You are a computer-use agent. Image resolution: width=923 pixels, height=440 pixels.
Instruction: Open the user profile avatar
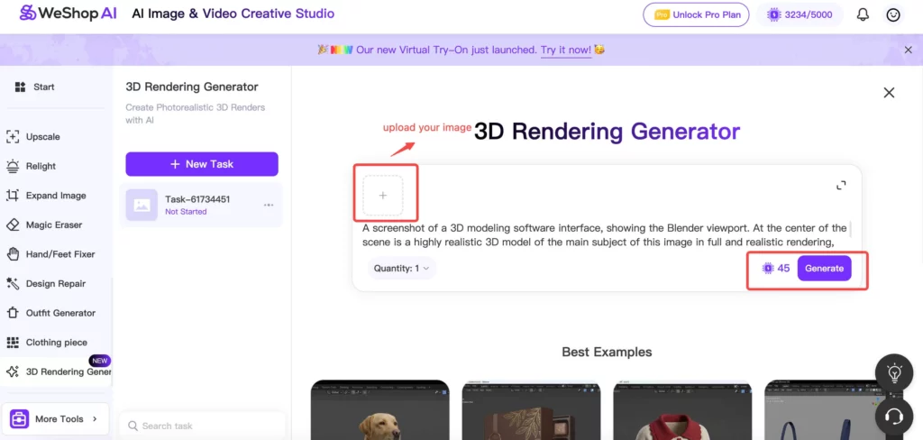(x=893, y=14)
